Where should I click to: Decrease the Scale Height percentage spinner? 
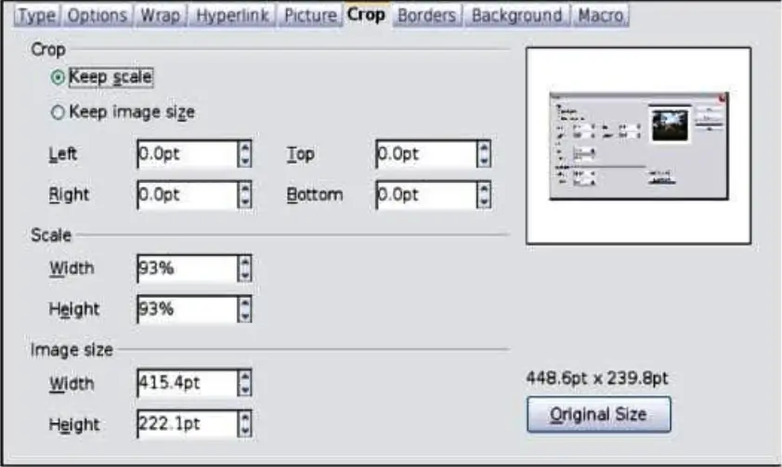pos(245,317)
